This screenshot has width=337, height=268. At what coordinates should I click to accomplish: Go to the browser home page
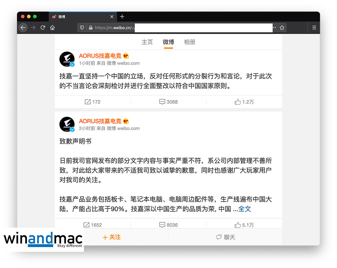click(x=53, y=28)
